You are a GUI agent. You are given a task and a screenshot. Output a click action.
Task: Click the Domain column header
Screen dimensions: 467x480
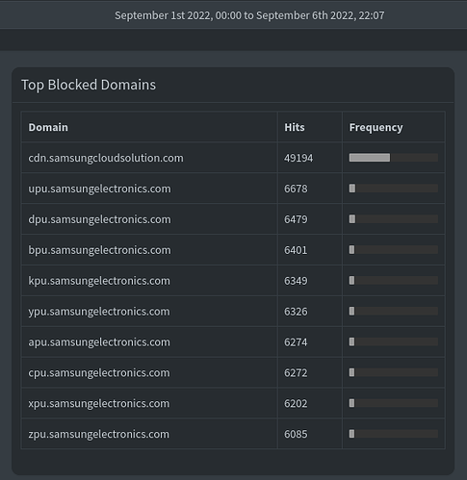click(x=48, y=127)
